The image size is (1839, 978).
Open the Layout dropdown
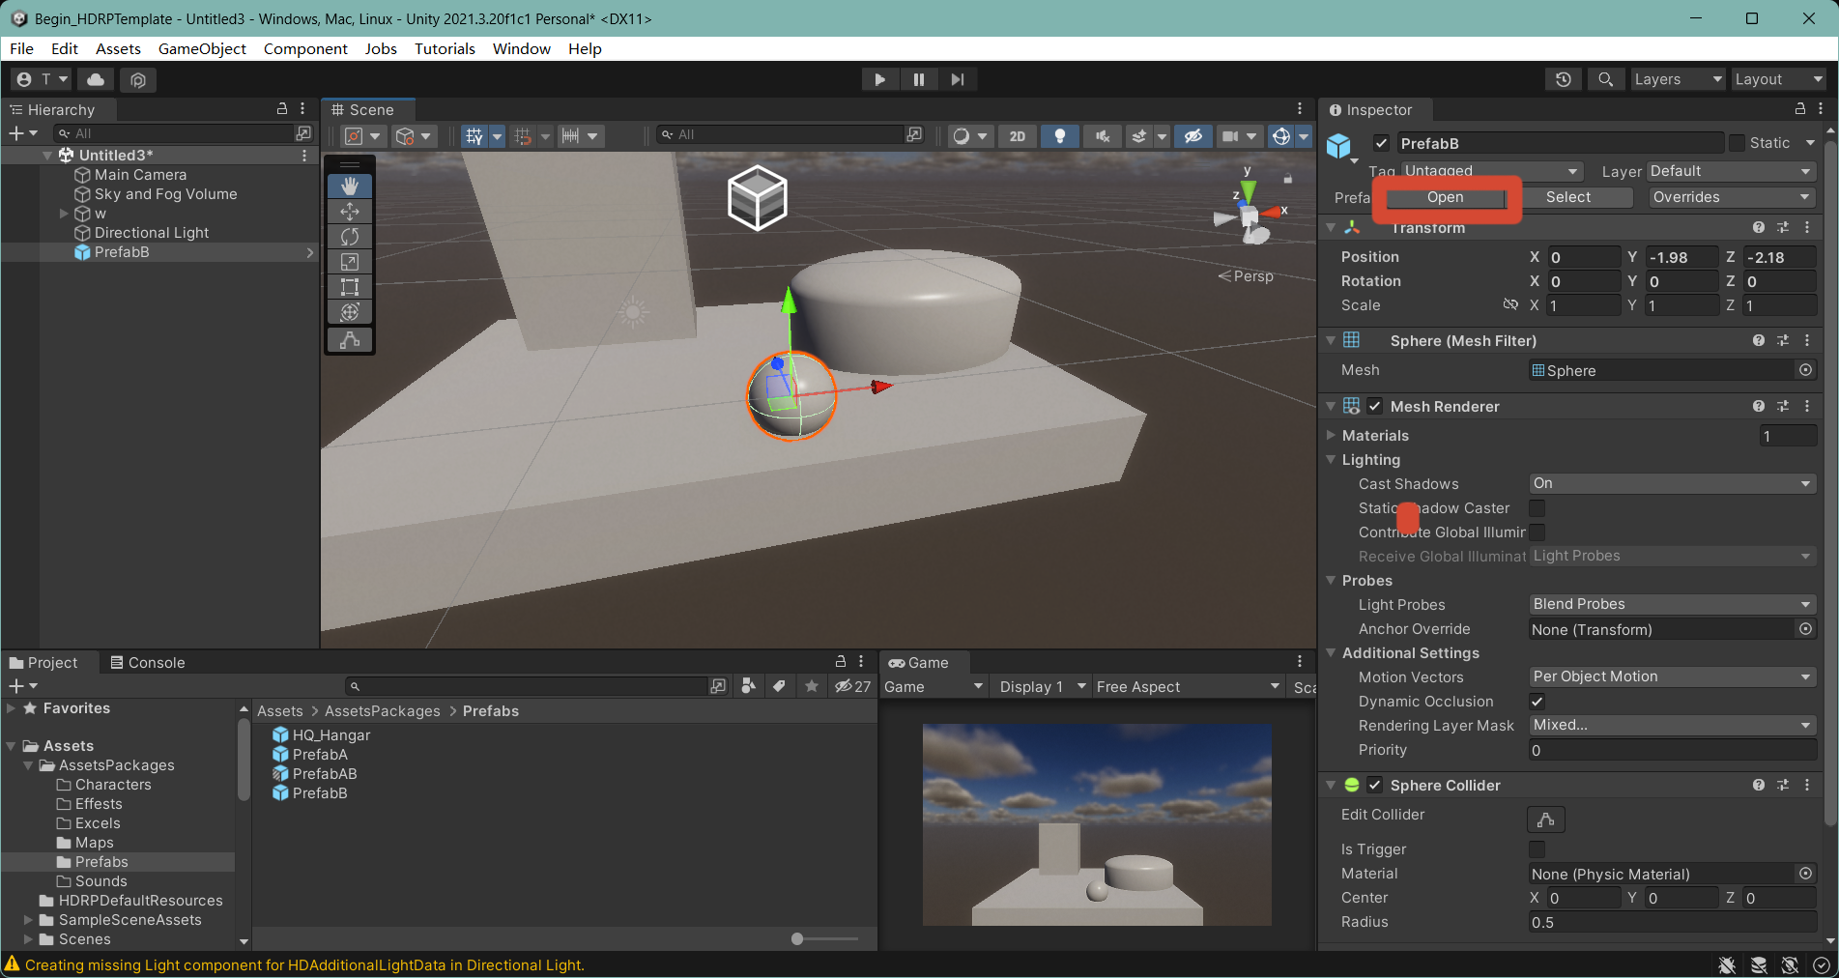(1778, 79)
